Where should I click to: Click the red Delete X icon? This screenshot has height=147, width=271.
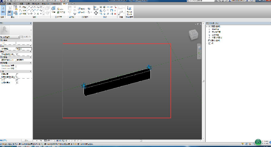[x=115, y=14]
